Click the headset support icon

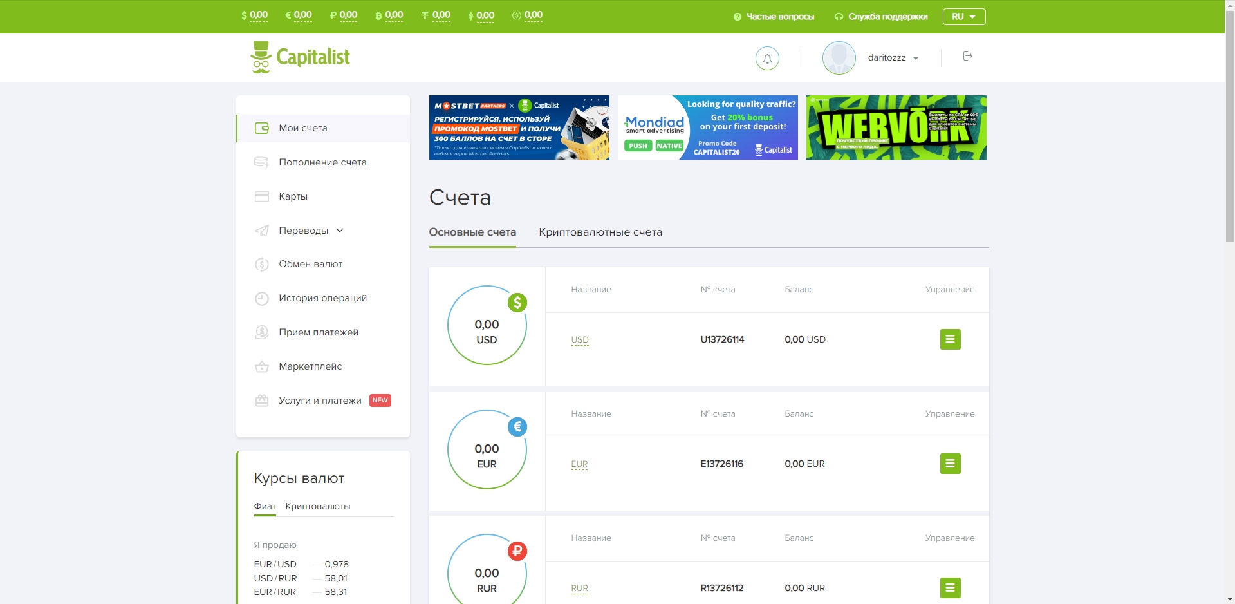point(839,17)
